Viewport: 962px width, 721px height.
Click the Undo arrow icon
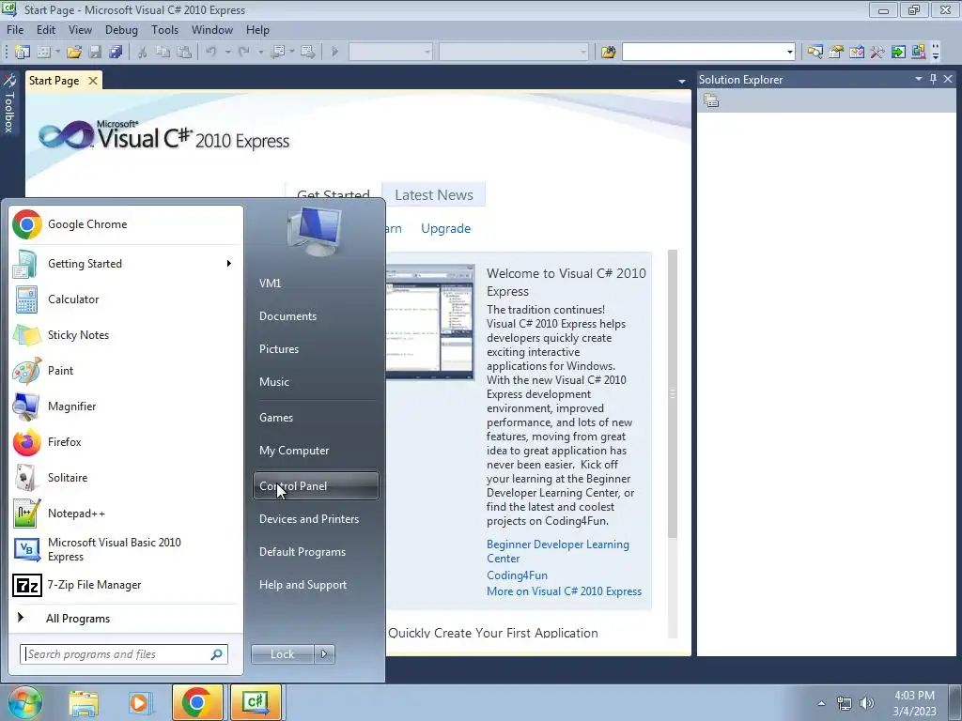[211, 53]
